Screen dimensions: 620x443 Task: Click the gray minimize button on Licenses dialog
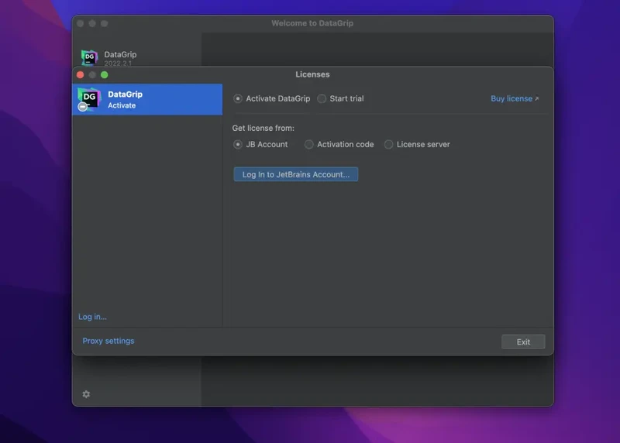pyautogui.click(x=92, y=75)
